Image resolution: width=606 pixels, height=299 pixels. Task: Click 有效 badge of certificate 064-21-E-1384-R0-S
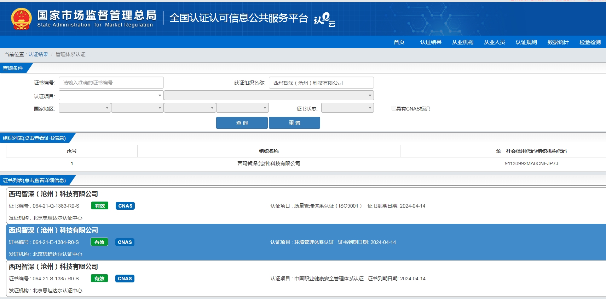tap(99, 242)
